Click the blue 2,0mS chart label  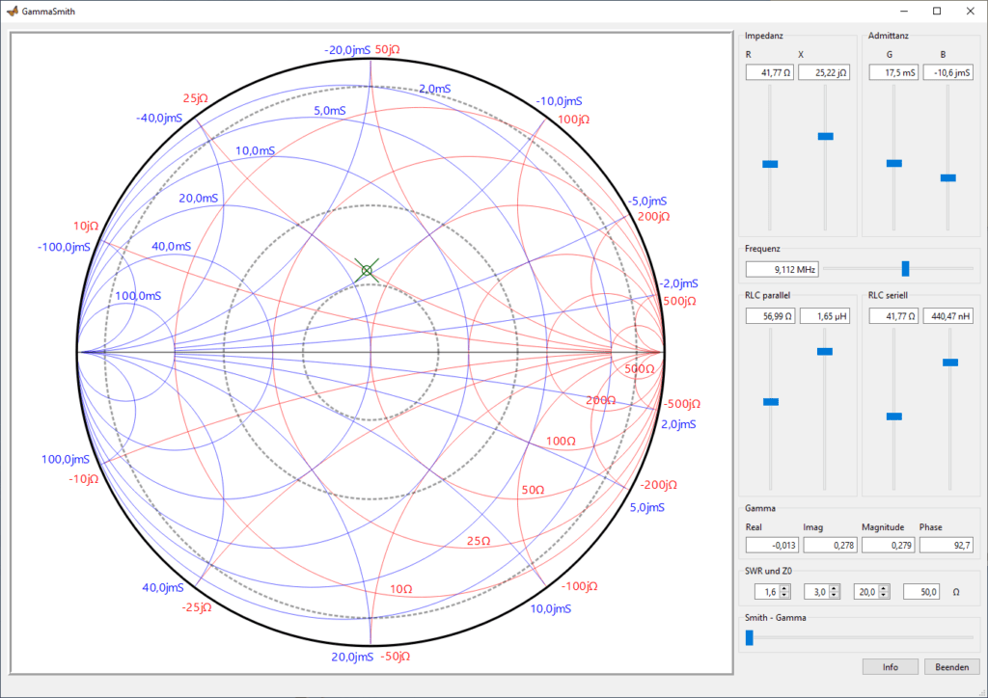coord(435,89)
